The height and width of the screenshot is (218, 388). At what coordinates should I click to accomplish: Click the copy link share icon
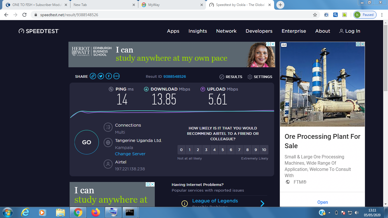pyautogui.click(x=93, y=76)
